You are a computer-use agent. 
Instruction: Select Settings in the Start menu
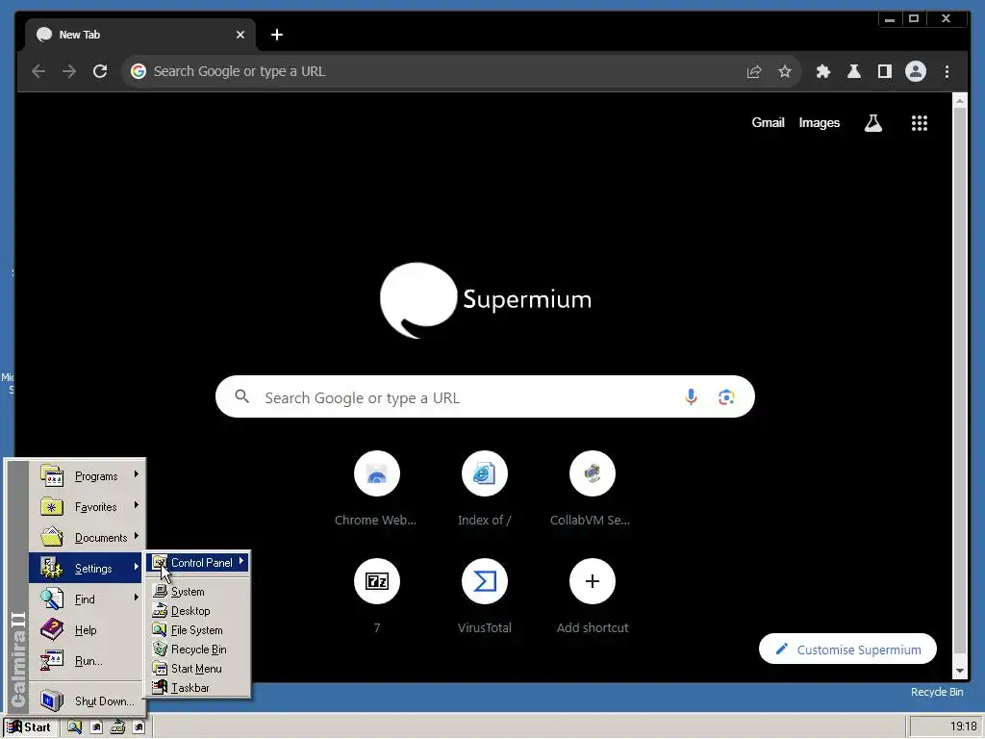click(87, 568)
